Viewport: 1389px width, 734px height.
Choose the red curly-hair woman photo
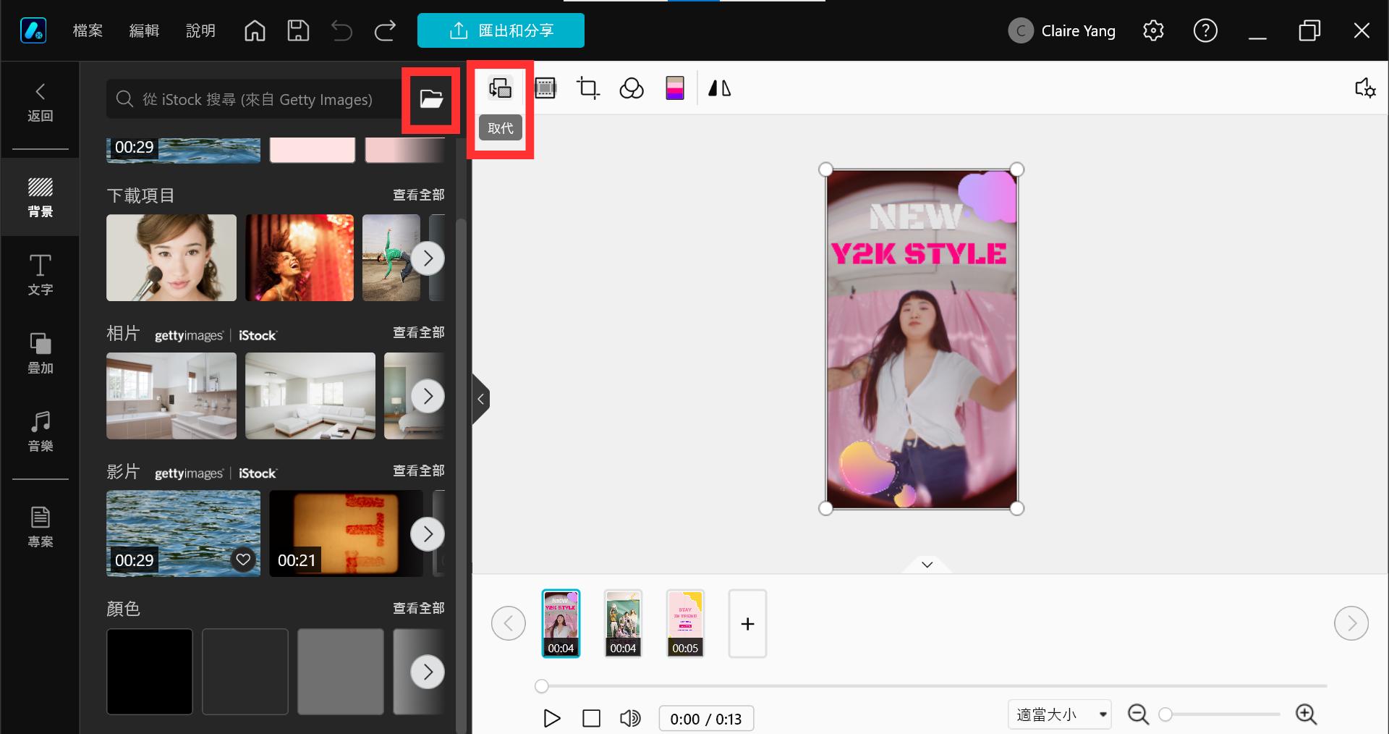tap(300, 258)
